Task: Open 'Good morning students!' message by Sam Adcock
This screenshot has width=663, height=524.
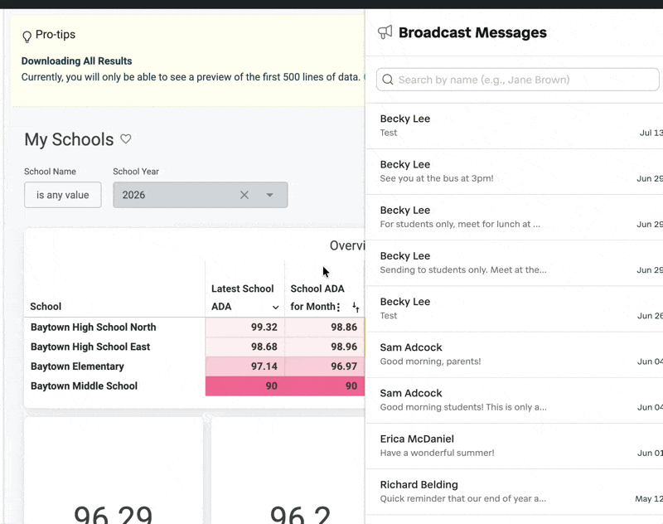Action: tap(514, 400)
